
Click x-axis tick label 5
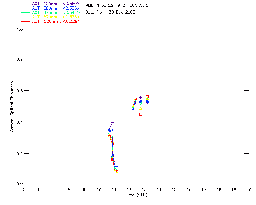[24, 190]
